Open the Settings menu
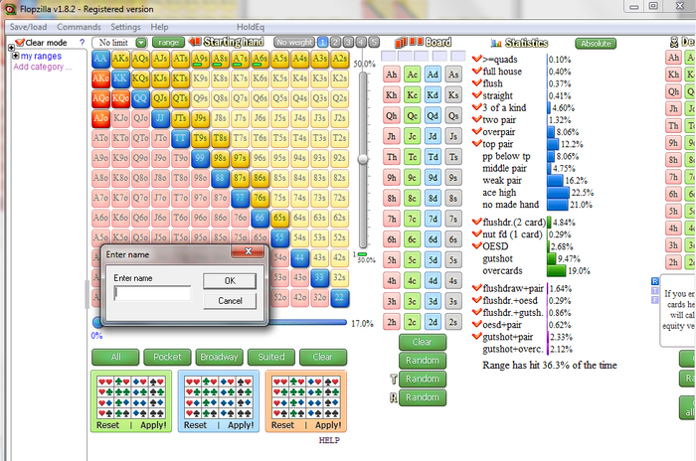Image resolution: width=696 pixels, height=461 pixels. pos(125,27)
